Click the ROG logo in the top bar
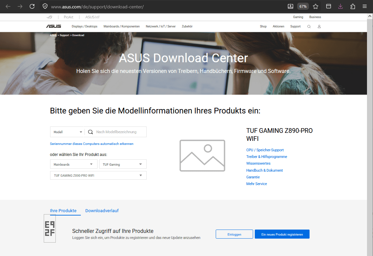The image size is (373, 256). click(49, 17)
